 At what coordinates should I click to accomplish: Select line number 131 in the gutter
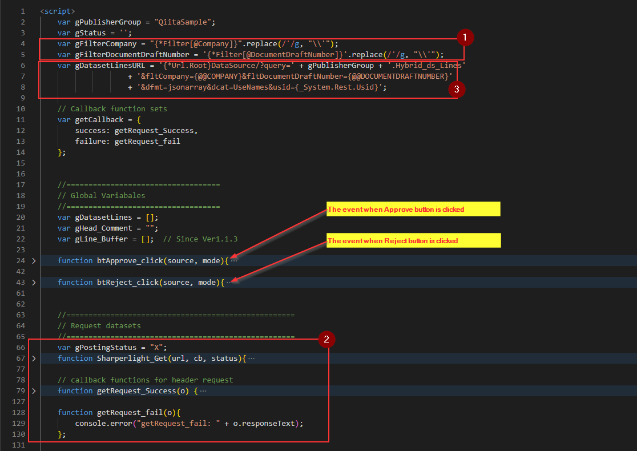click(19, 445)
